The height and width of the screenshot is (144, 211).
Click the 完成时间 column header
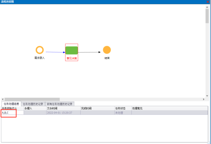point(98,108)
